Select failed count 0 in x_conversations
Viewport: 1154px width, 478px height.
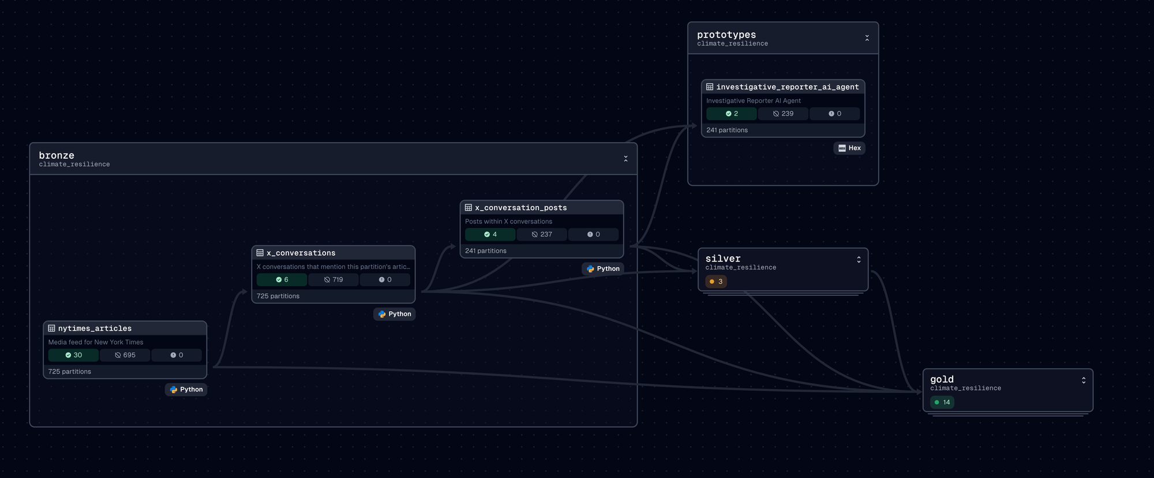(385, 280)
